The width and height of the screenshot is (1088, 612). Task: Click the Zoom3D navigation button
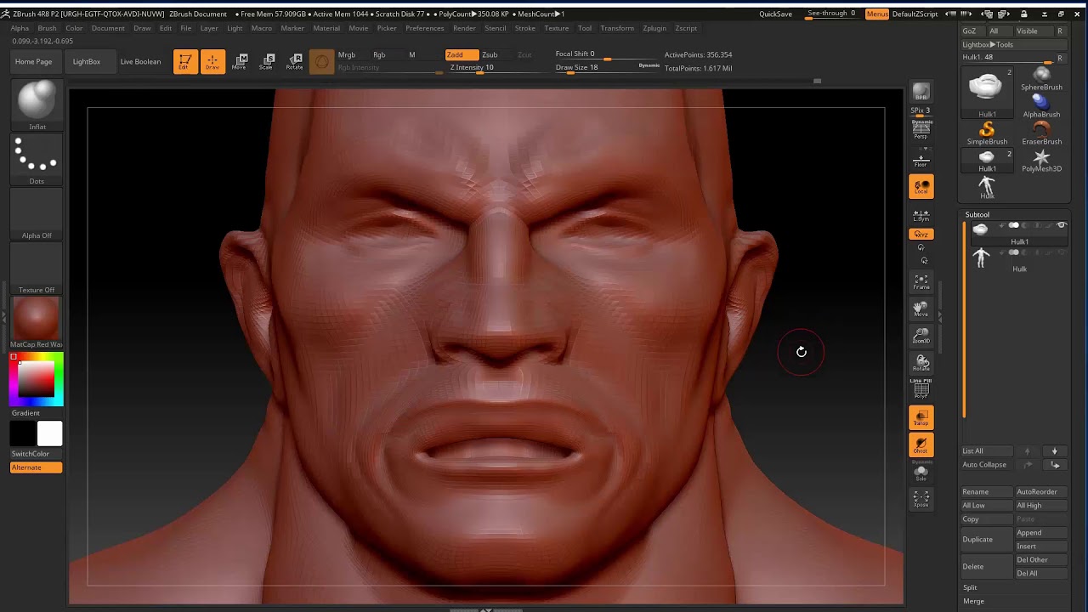coord(921,337)
